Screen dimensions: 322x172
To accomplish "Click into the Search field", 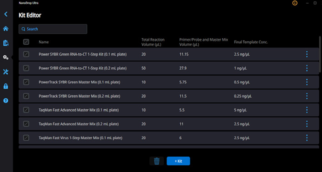I will pos(53,29).
